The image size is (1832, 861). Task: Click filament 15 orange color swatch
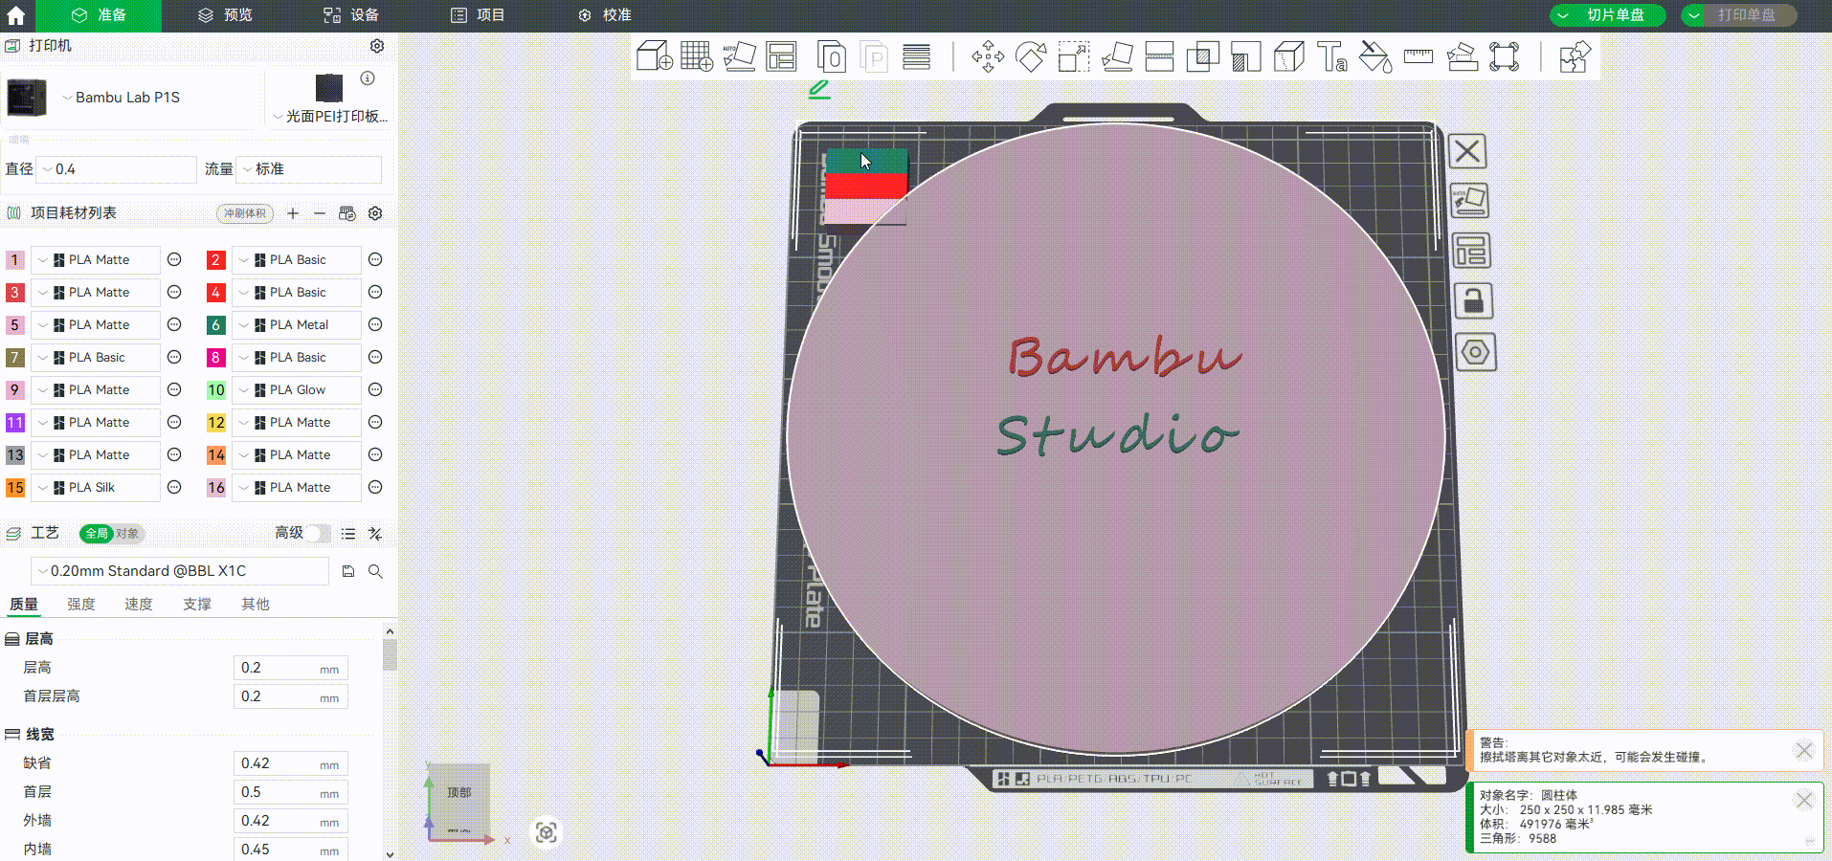[15, 488]
